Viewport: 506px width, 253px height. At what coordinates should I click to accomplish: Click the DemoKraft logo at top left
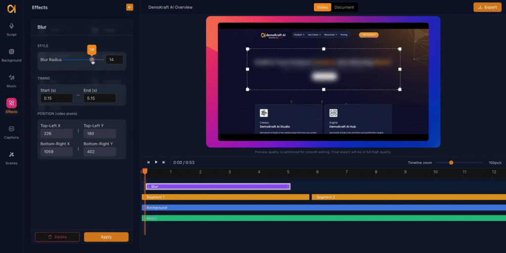(x=11, y=8)
